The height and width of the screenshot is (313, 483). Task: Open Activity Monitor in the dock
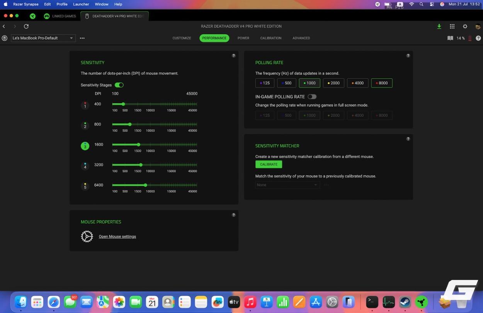388,302
